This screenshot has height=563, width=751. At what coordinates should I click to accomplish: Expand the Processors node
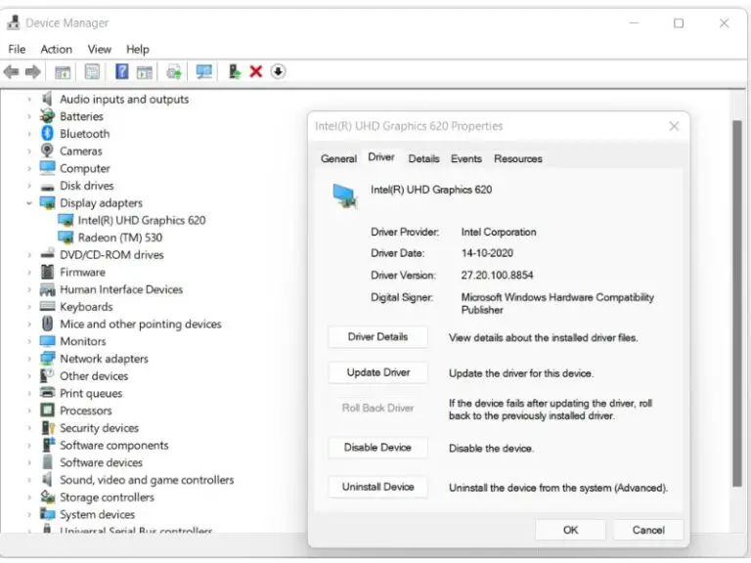pyautogui.click(x=29, y=411)
